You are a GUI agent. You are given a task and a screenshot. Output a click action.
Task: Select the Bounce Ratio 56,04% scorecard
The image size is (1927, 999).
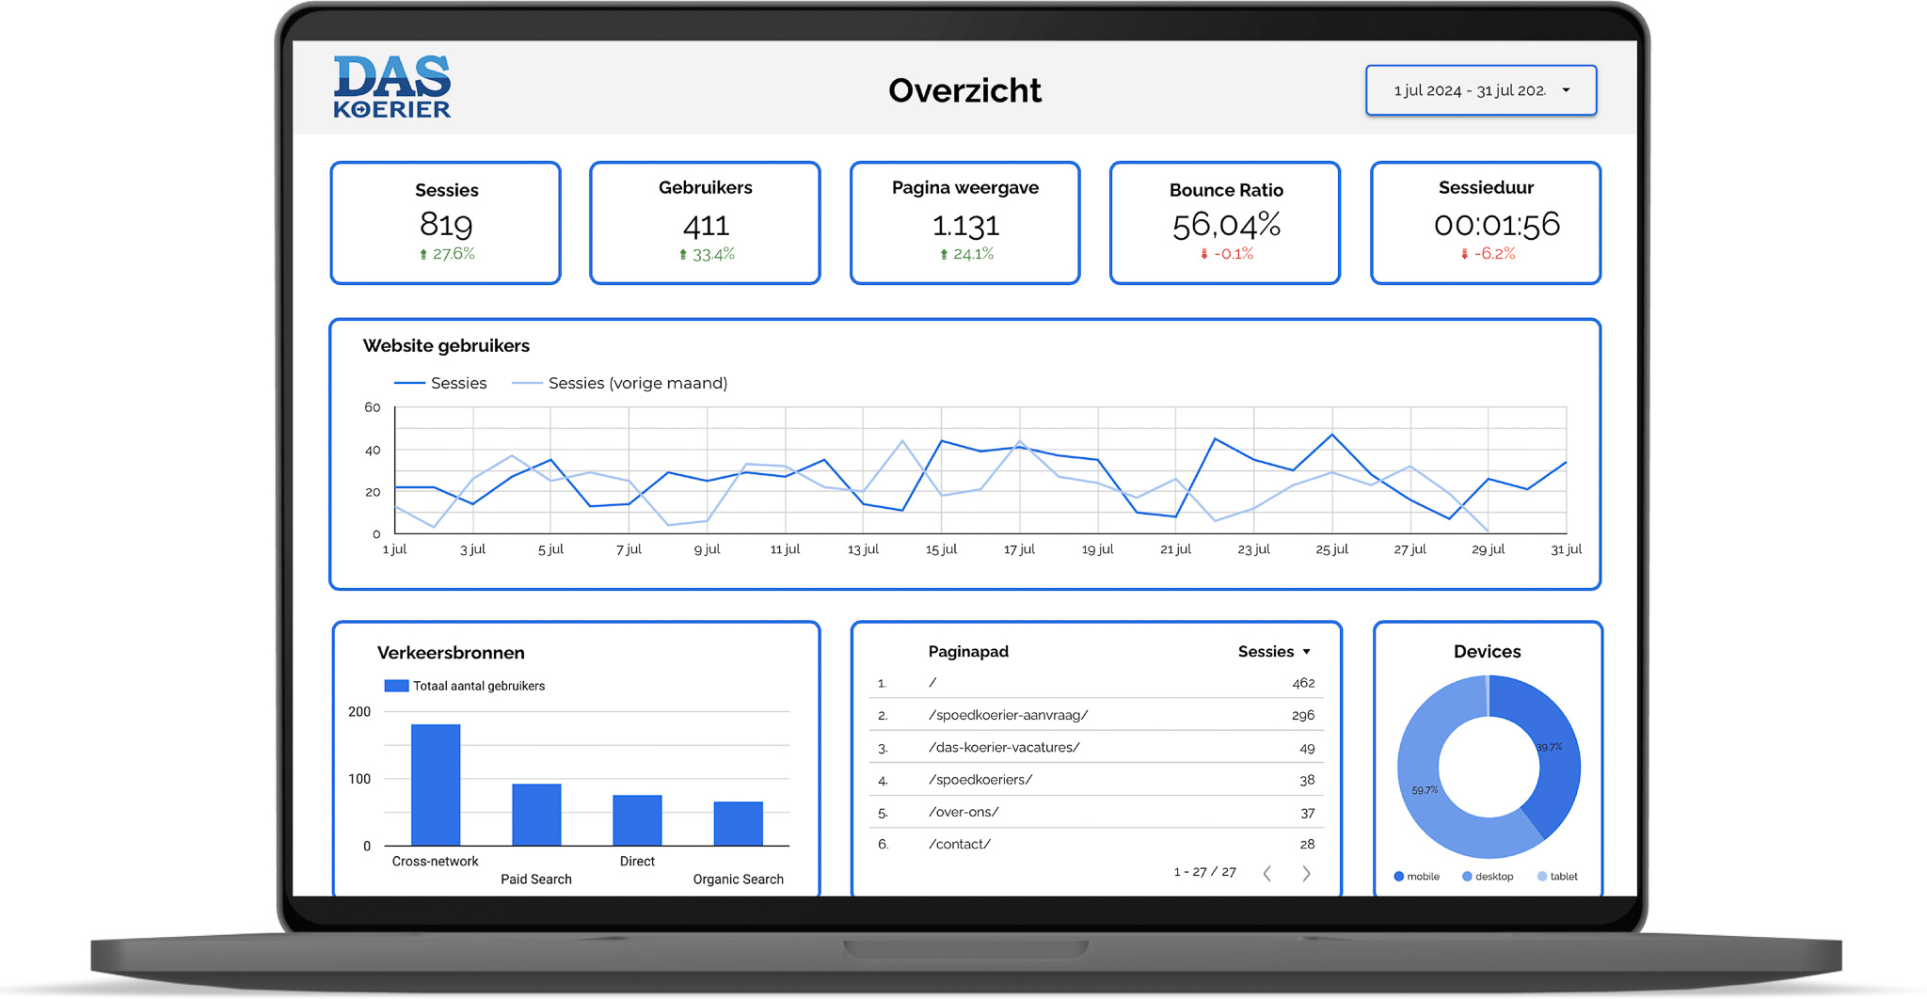(1225, 223)
